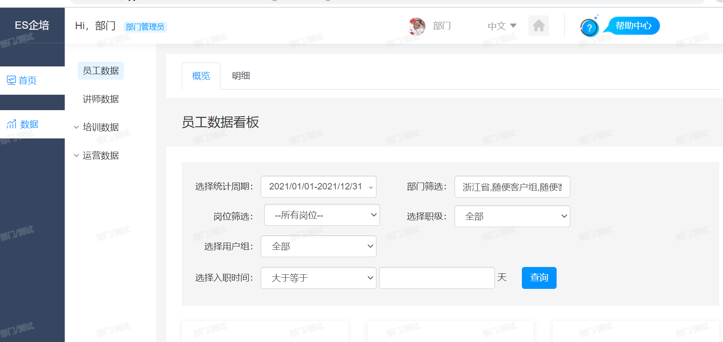Image resolution: width=723 pixels, height=342 pixels.
Task: Open the 大于等于 comparison dropdown
Action: pyautogui.click(x=319, y=278)
